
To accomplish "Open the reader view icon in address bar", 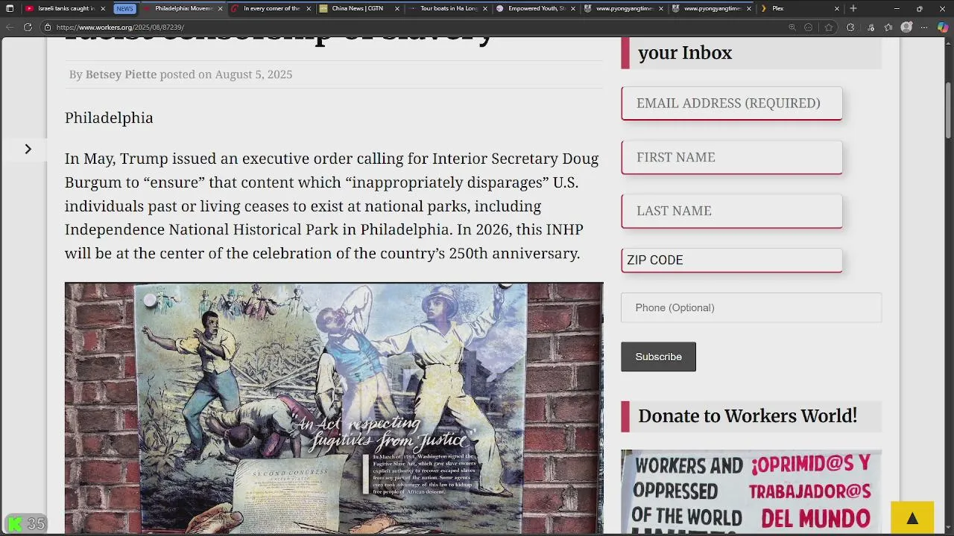I will pos(809,28).
